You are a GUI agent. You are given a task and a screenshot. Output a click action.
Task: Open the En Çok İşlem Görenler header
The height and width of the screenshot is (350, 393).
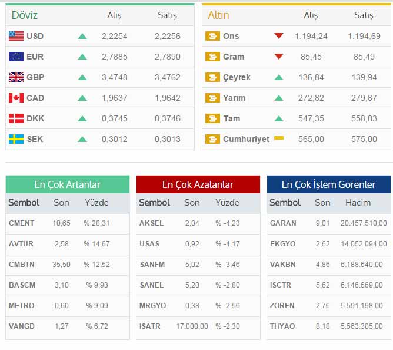point(328,184)
